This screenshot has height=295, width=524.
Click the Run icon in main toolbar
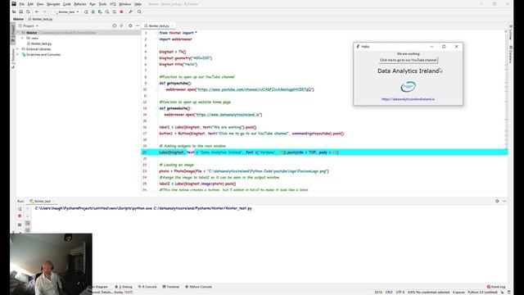(x=86, y=11)
